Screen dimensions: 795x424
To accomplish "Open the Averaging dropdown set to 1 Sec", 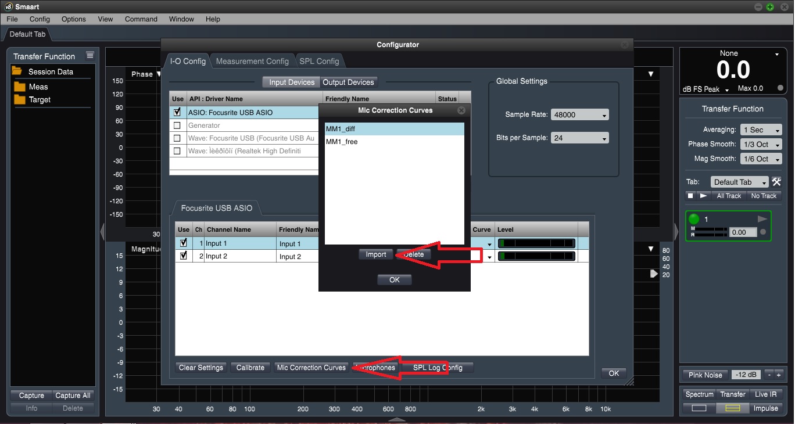I will tap(761, 130).
